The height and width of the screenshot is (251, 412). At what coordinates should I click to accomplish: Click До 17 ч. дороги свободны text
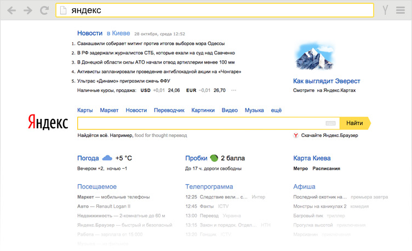(x=213, y=168)
